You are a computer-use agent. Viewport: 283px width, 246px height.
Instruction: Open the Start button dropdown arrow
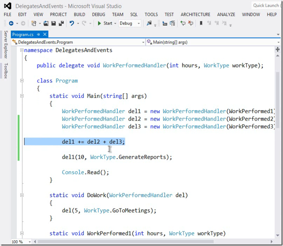tap(115, 23)
